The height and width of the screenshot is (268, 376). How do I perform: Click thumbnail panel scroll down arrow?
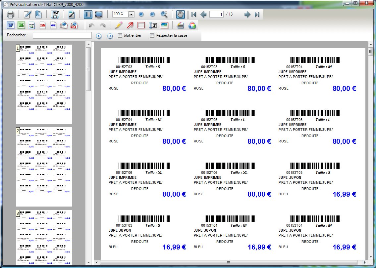pos(88,263)
